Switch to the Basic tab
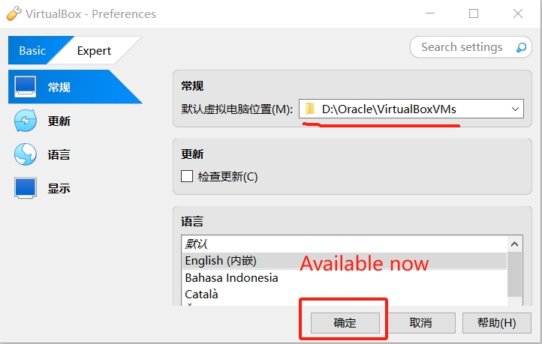Screen dimensions: 542x344 [33, 50]
